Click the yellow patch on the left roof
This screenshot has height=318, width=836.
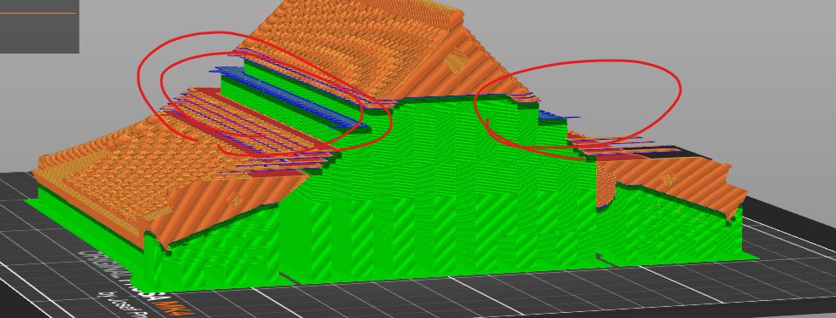(x=236, y=201)
